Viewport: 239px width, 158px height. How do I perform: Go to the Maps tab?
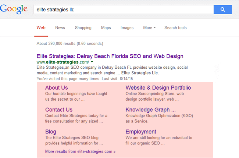tap(106, 28)
